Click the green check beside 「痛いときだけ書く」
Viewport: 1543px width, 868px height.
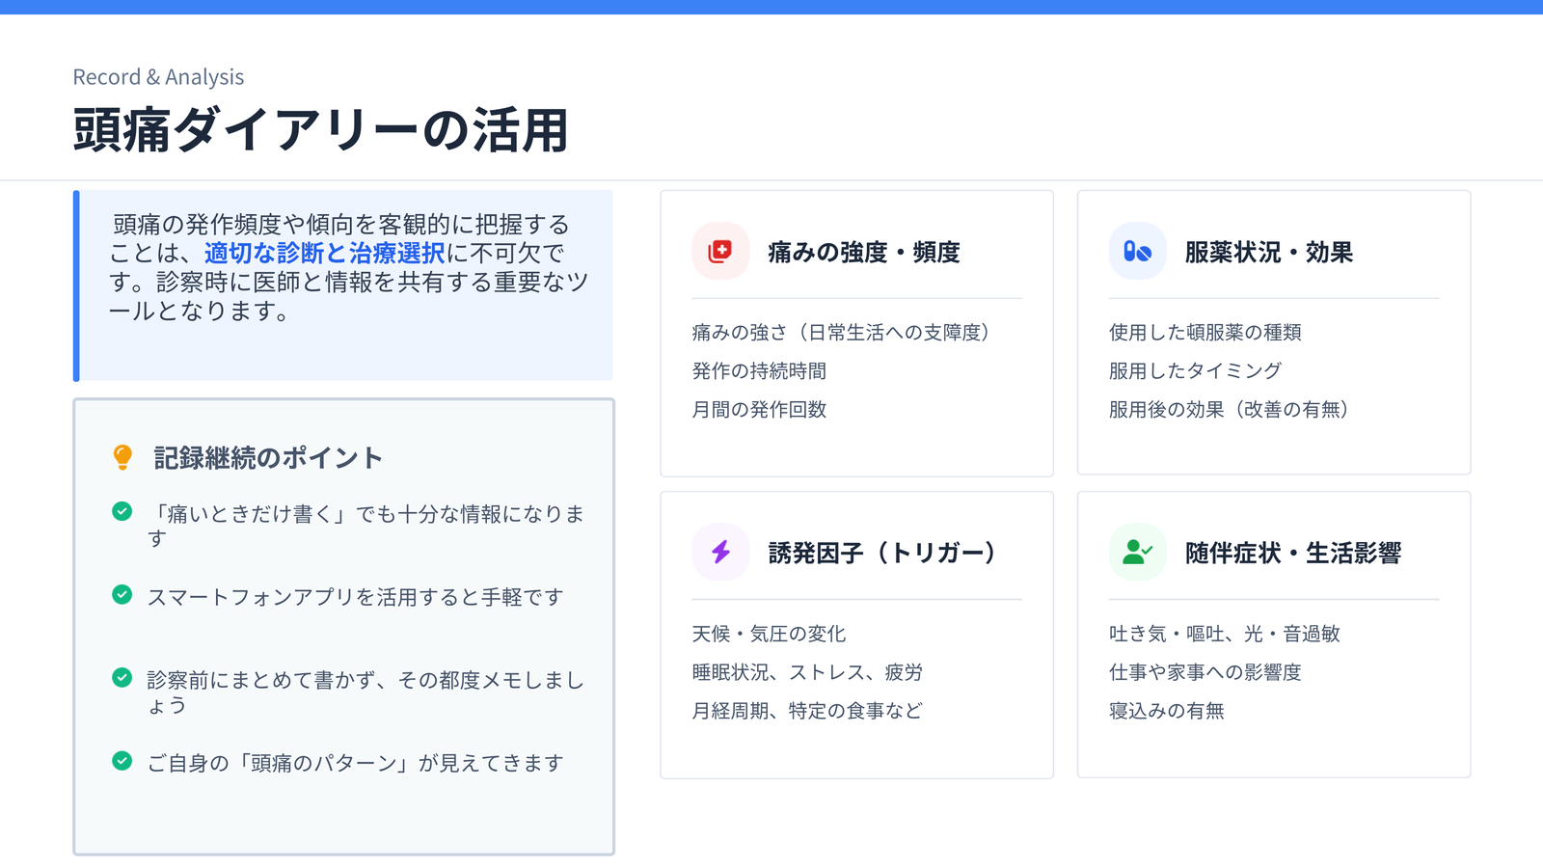click(122, 511)
